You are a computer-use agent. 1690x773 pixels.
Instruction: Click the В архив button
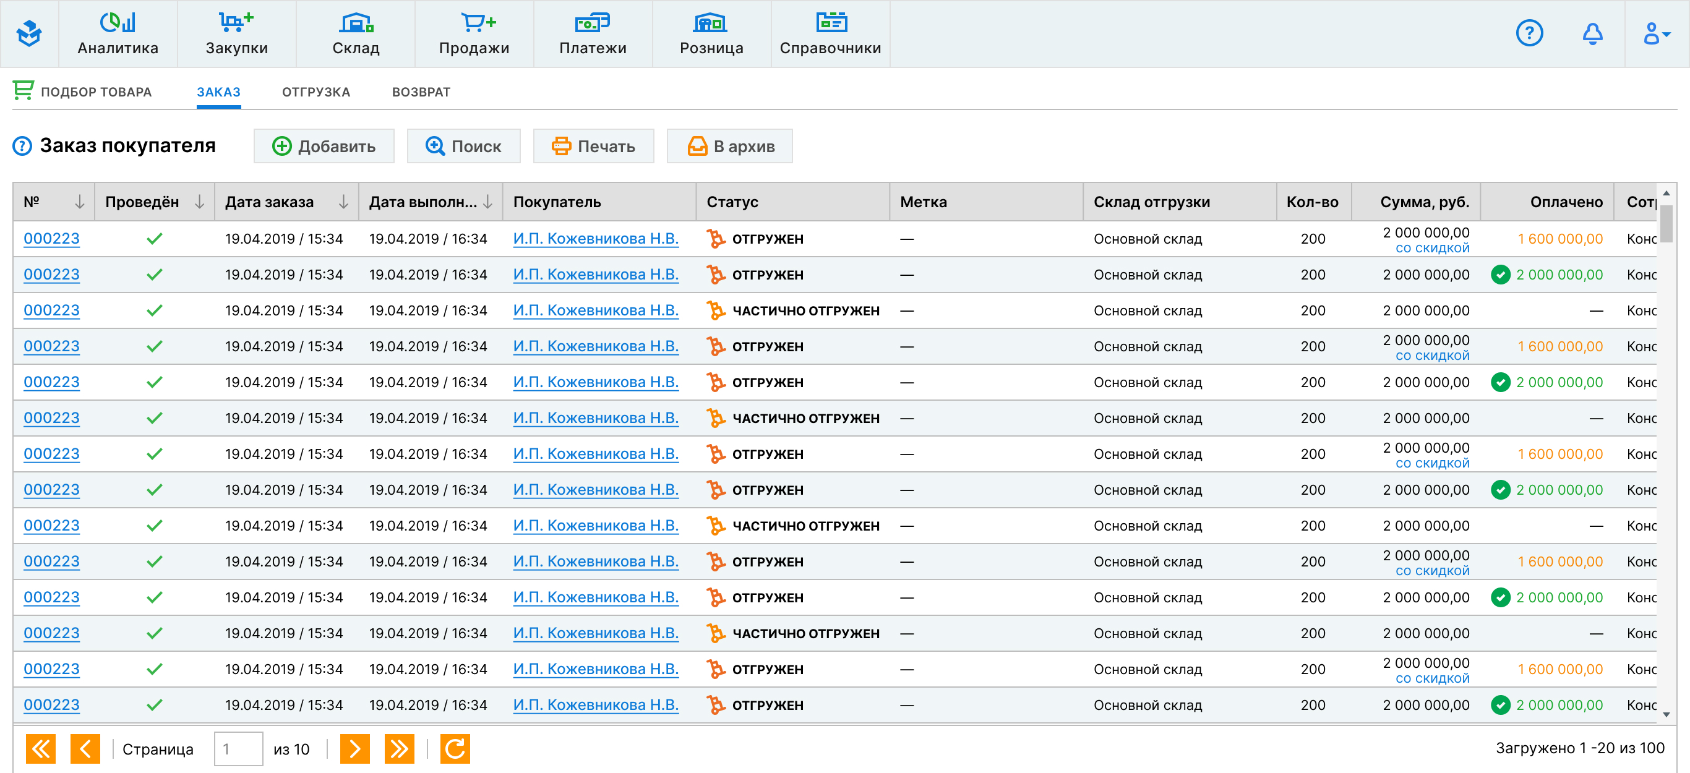[729, 146]
